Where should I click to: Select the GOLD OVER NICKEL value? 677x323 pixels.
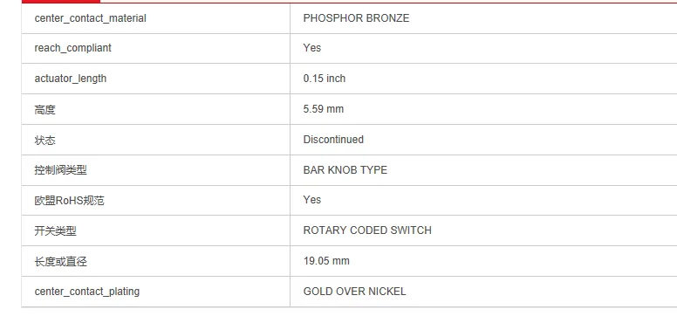pos(354,292)
